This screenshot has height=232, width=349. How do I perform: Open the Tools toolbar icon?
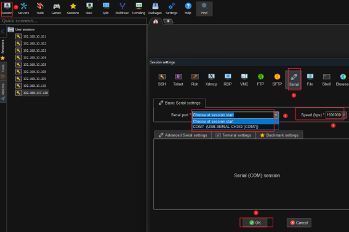pyautogui.click(x=40, y=9)
